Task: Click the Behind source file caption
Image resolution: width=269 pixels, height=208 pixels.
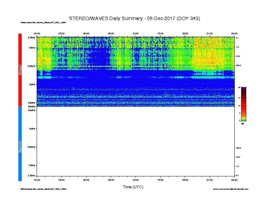Action: point(43,189)
